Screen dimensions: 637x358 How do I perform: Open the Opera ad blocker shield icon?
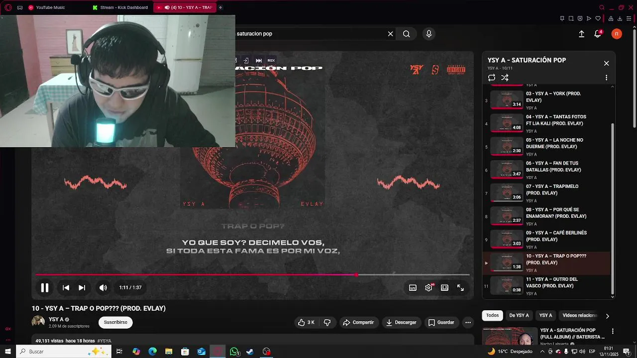click(x=580, y=18)
